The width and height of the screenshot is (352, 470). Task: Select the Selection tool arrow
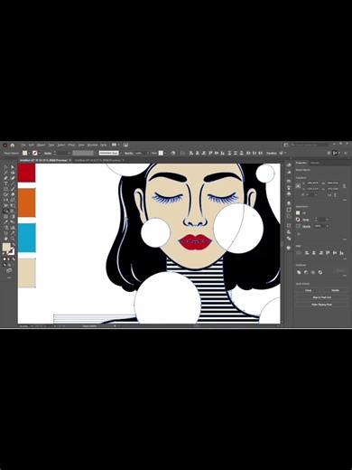[5, 167]
